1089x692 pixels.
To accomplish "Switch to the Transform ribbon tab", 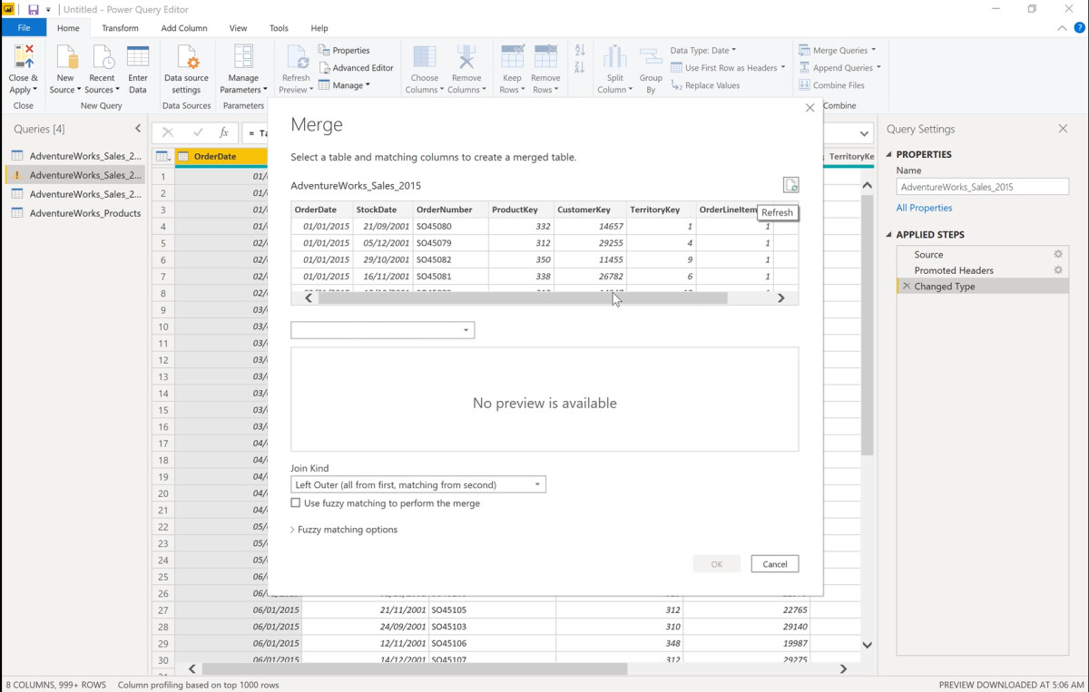I will click(x=120, y=28).
